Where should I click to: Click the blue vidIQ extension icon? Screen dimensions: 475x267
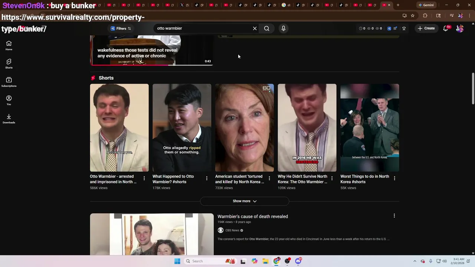point(389,28)
